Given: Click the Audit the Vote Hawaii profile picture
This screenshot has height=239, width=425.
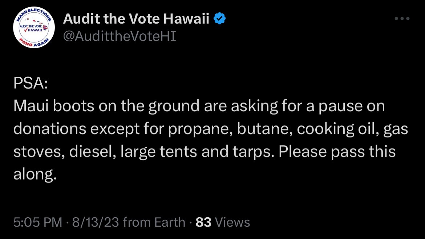Looking at the screenshot, I should tap(34, 27).
